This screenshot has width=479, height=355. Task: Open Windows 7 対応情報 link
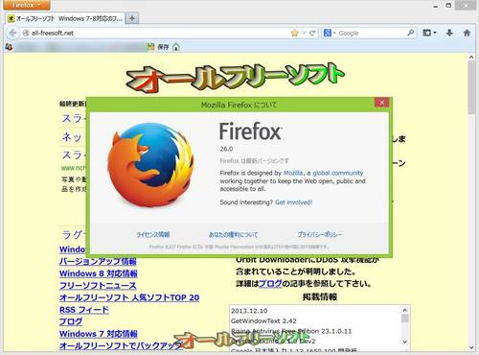click(99, 334)
